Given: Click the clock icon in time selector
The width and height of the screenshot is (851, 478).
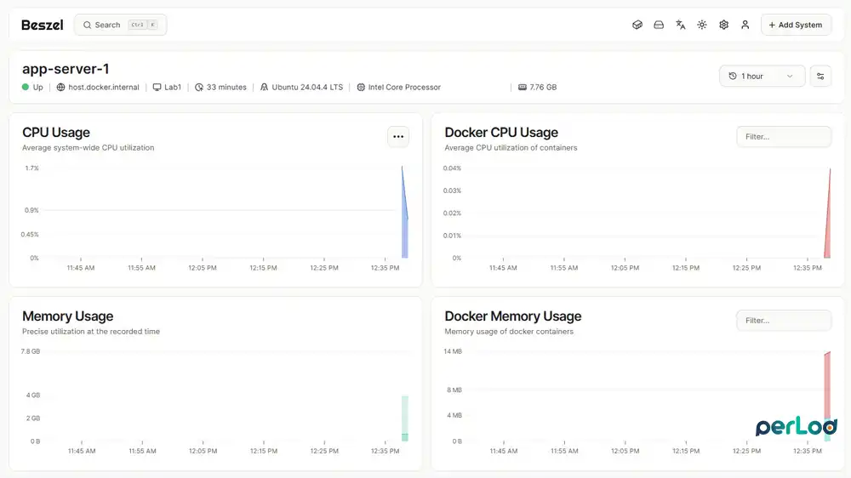Looking at the screenshot, I should 733,76.
